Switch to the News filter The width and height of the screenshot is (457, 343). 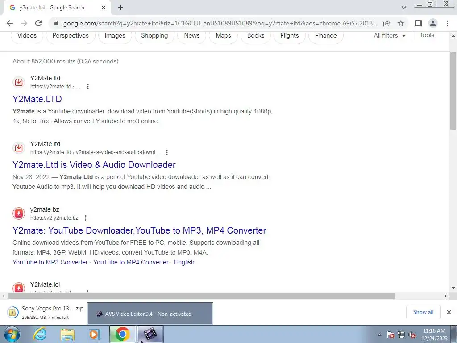[x=192, y=36]
